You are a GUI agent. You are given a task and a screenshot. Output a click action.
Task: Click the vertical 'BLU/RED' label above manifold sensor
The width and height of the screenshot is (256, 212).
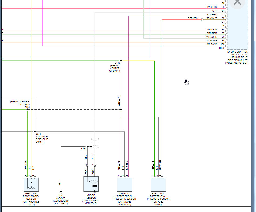(127, 166)
